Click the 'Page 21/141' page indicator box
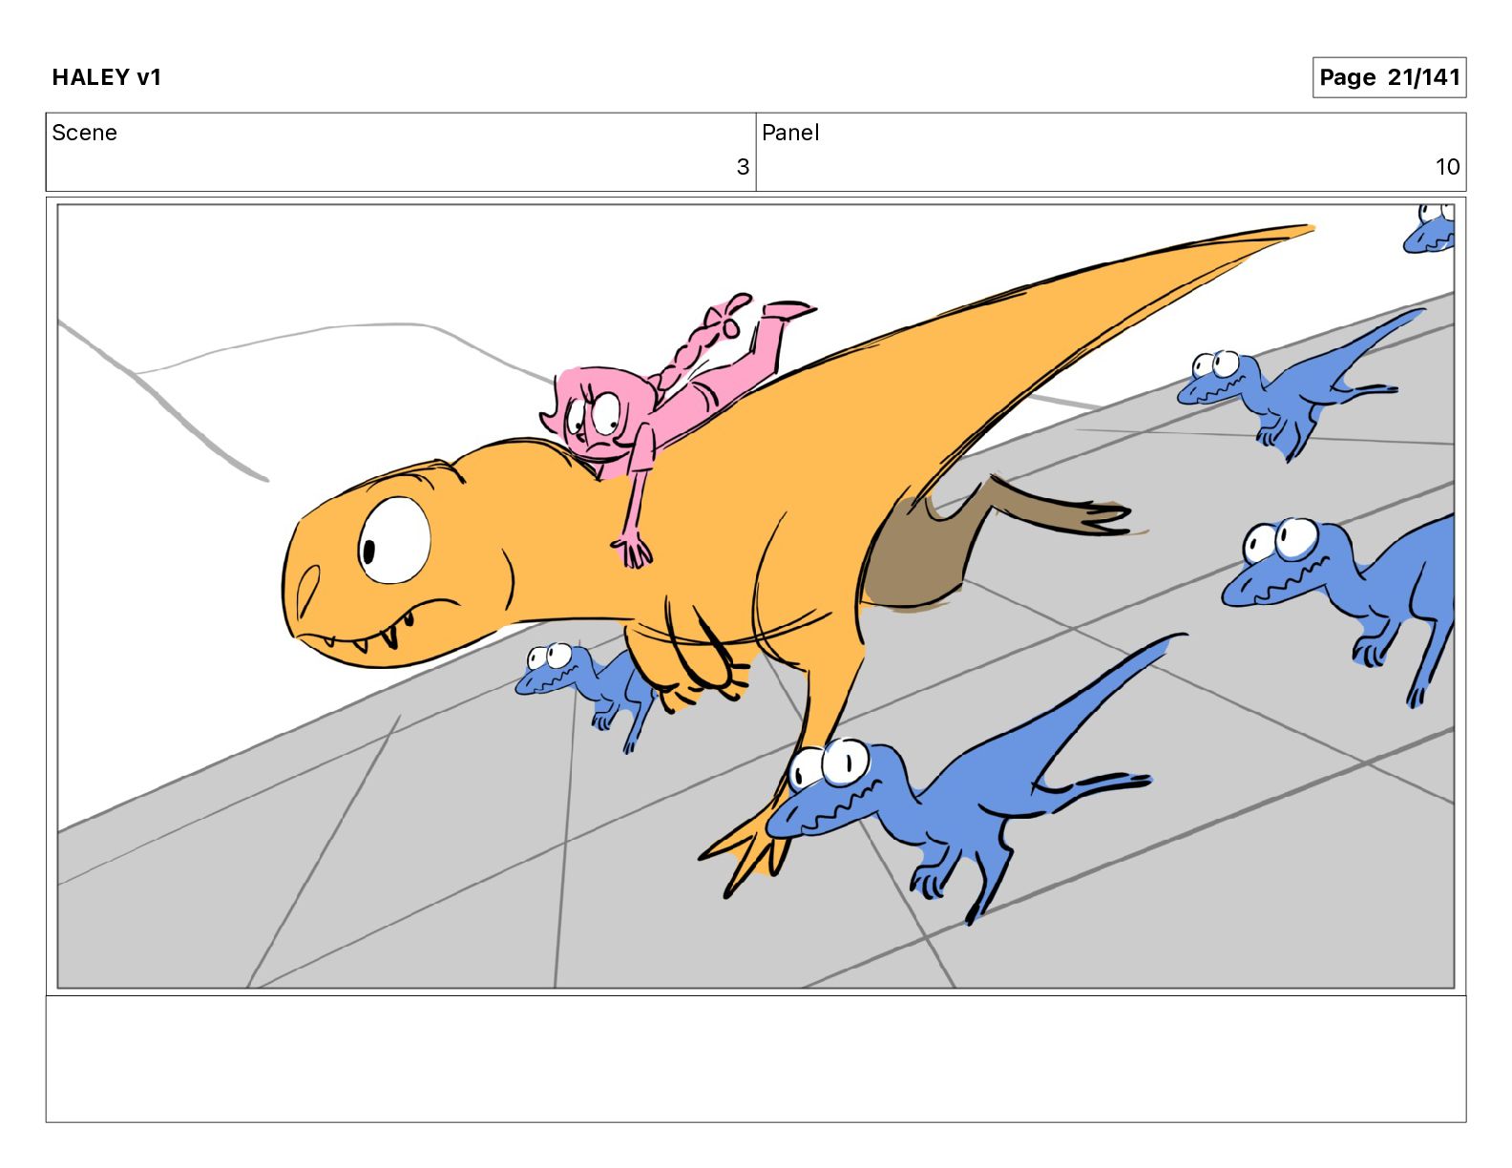 pyautogui.click(x=1389, y=77)
